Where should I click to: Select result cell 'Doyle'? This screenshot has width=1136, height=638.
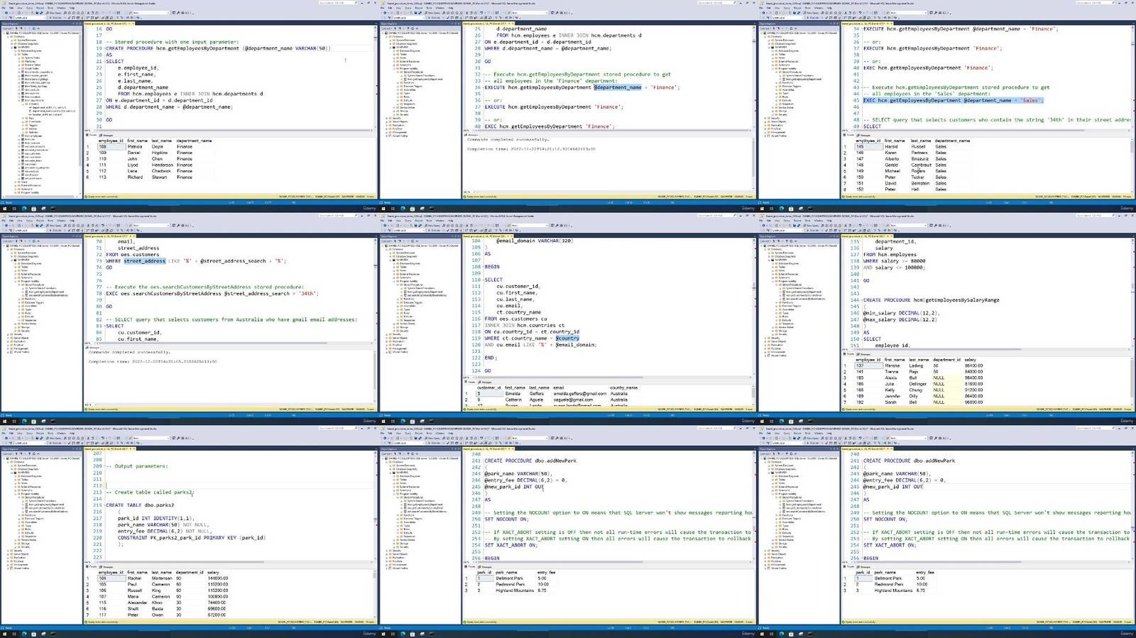coord(157,146)
